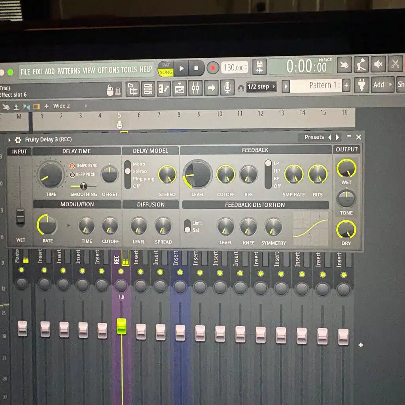Screen dimensions: 405x405
Task: Click the save pattern disk icon
Action: click(x=259, y=66)
